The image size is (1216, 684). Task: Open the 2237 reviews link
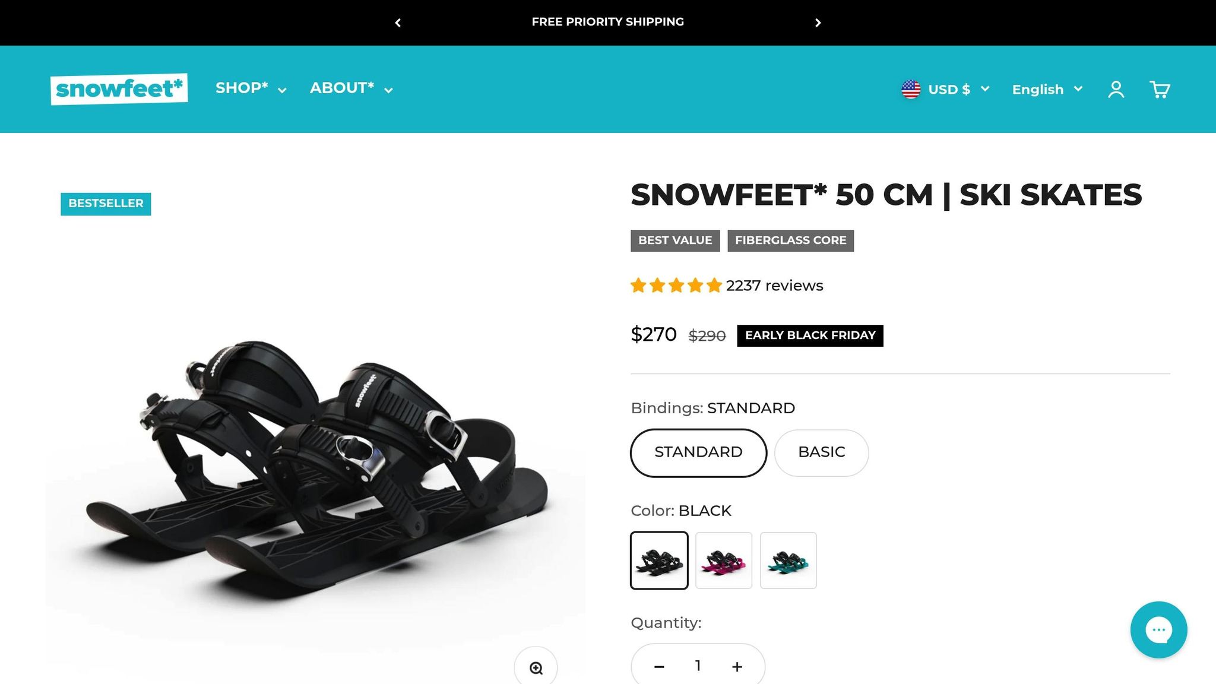(774, 286)
